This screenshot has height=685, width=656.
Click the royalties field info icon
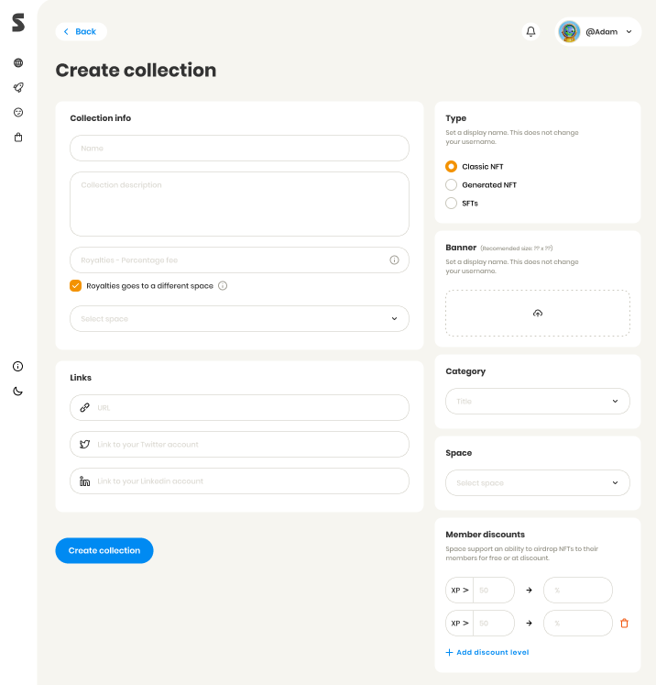coord(395,260)
